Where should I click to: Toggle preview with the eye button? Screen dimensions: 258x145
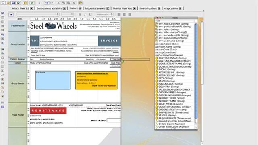[11, 14]
